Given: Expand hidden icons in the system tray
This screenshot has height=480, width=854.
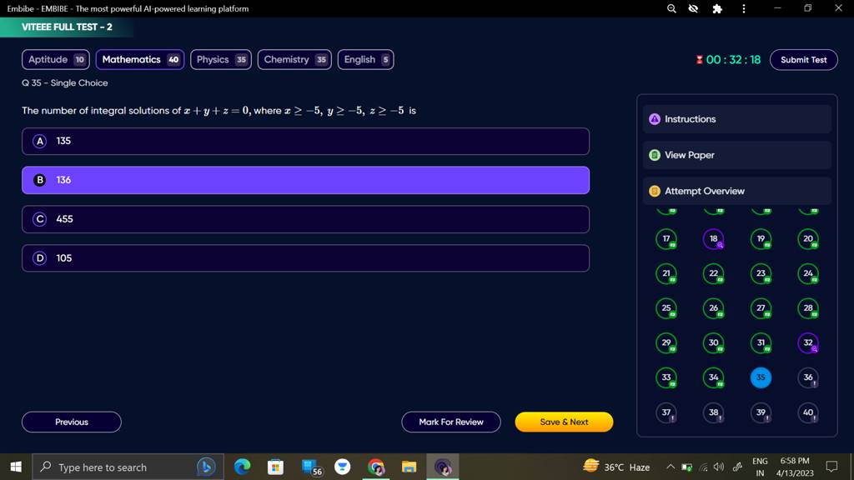Looking at the screenshot, I should click(669, 467).
